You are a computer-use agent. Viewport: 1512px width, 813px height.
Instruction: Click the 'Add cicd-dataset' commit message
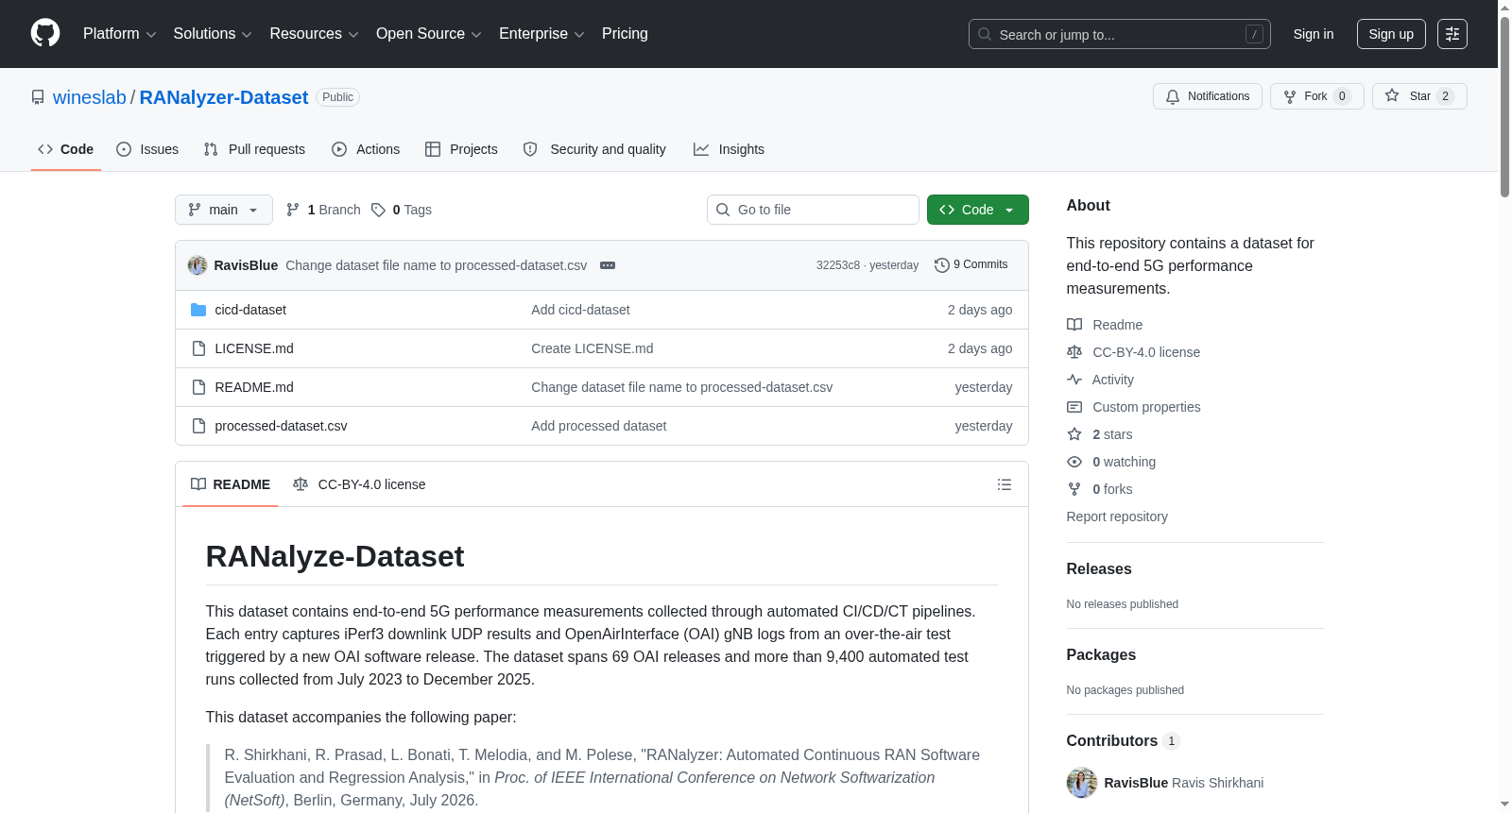click(x=580, y=310)
